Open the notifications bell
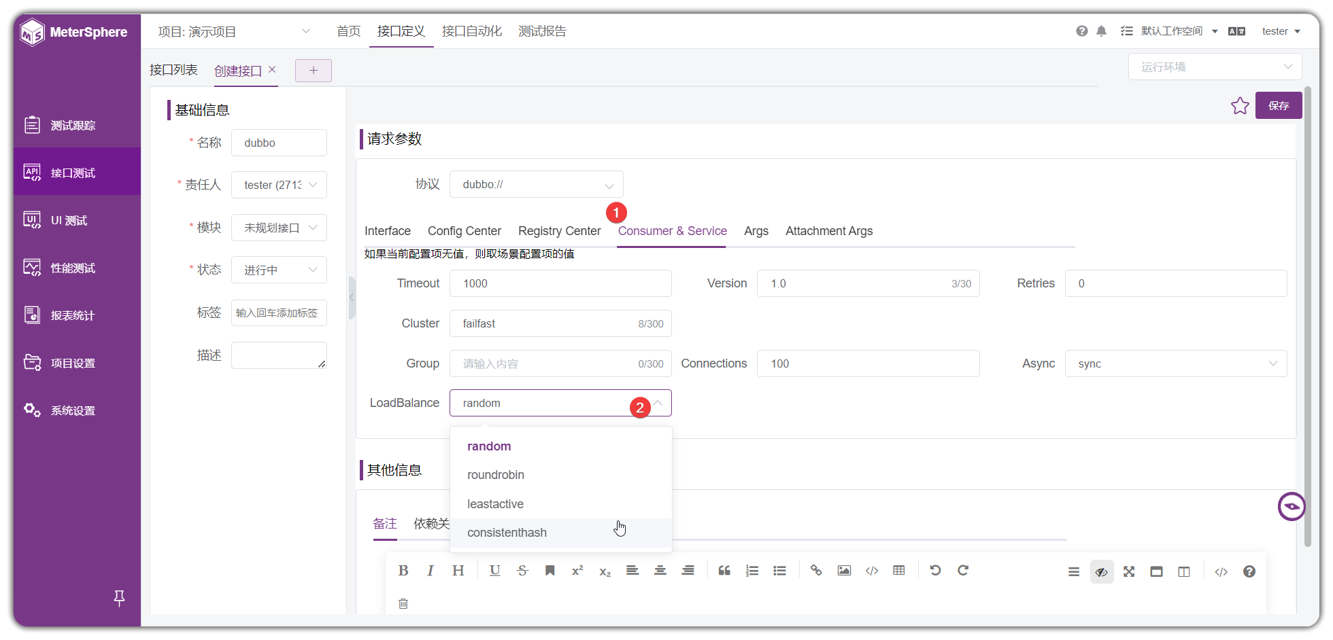 [1102, 31]
